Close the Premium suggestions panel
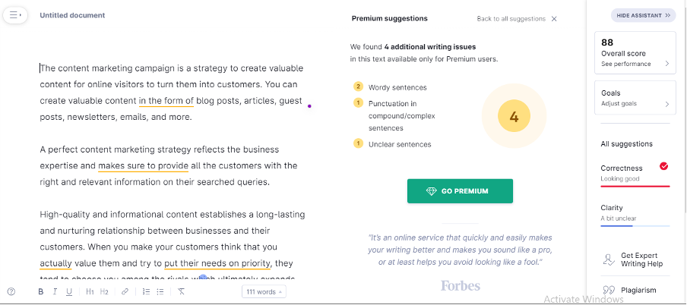The image size is (687, 305). point(554,19)
